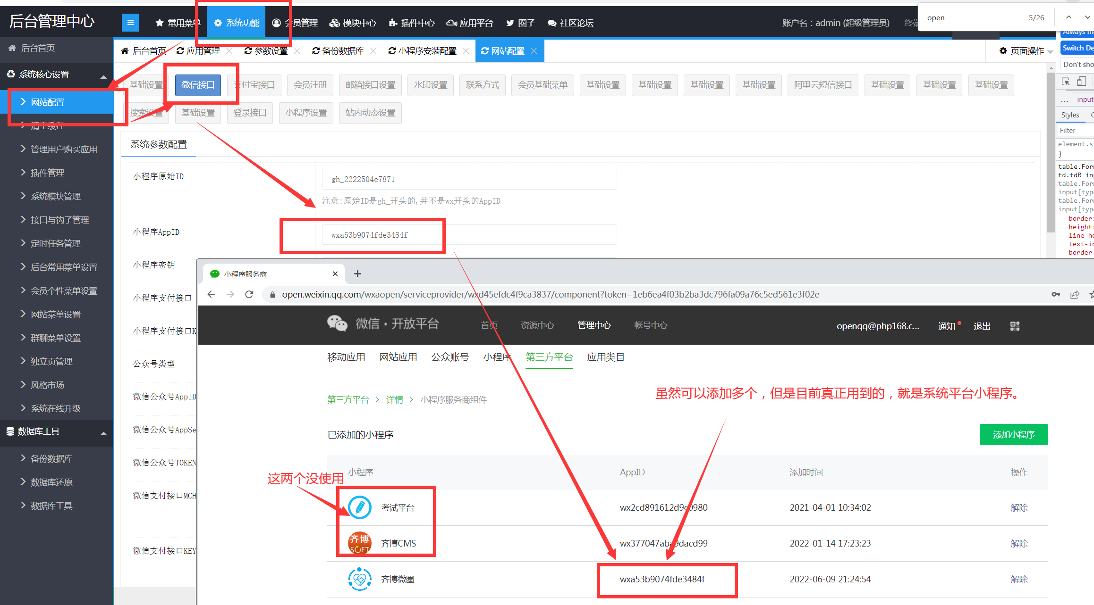
Task: Click the browser back arrow icon
Action: click(x=211, y=295)
